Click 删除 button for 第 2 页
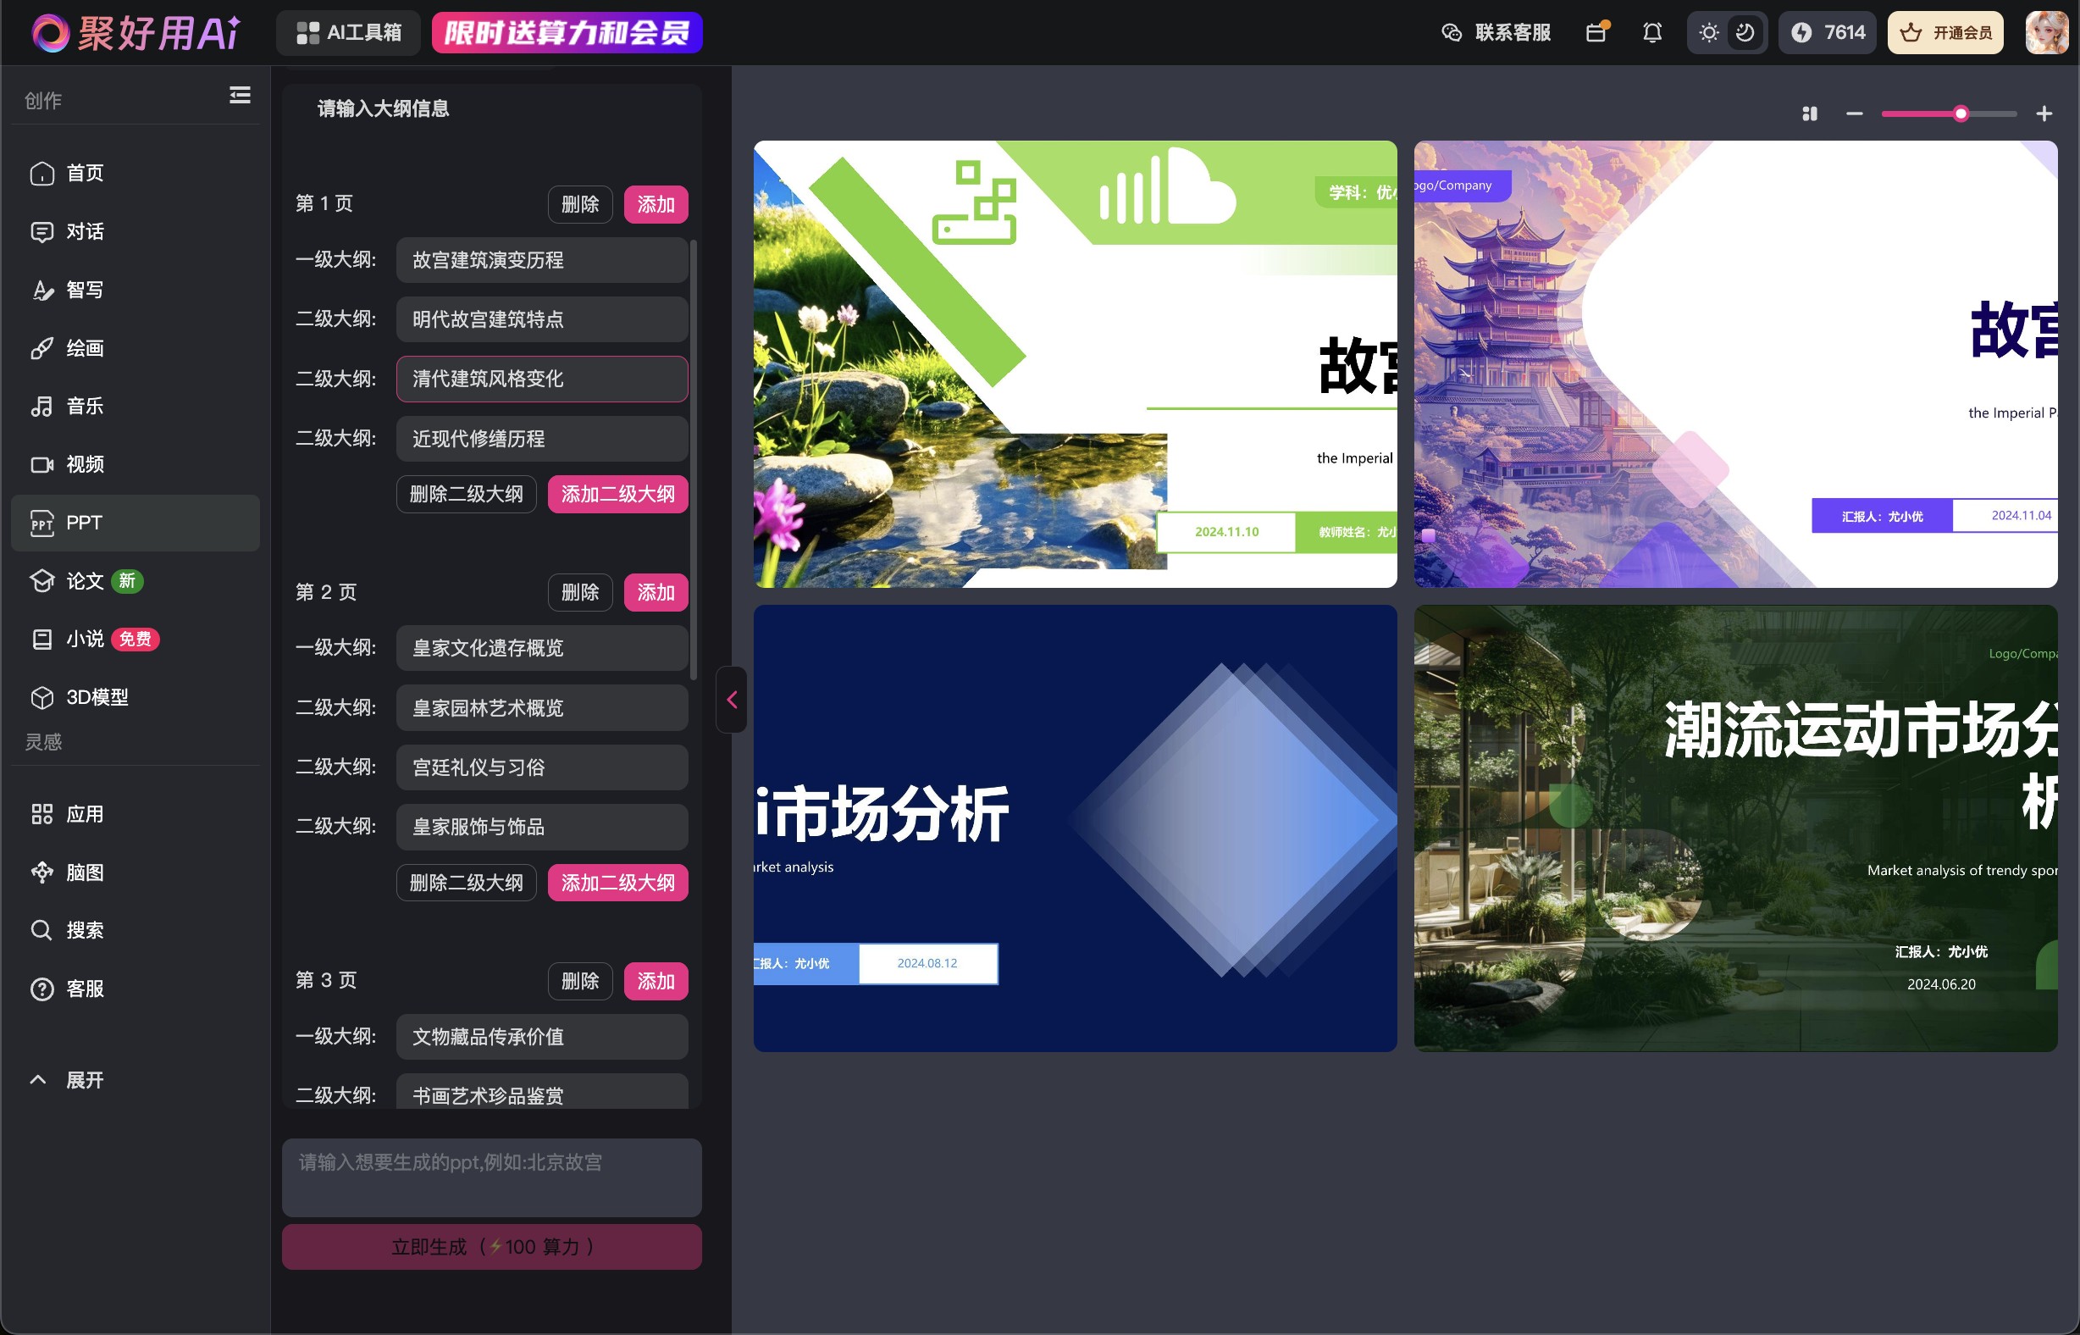This screenshot has height=1335, width=2080. pos(580,592)
